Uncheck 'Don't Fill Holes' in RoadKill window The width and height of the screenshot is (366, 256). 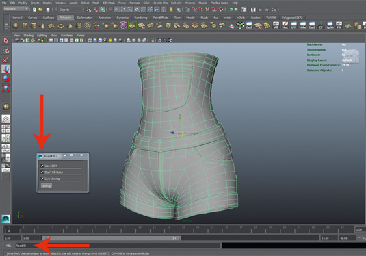click(42, 172)
